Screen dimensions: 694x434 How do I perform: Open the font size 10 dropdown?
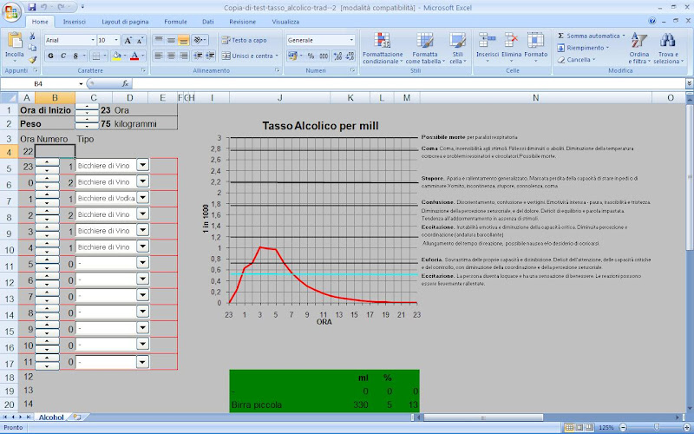pyautogui.click(x=116, y=40)
